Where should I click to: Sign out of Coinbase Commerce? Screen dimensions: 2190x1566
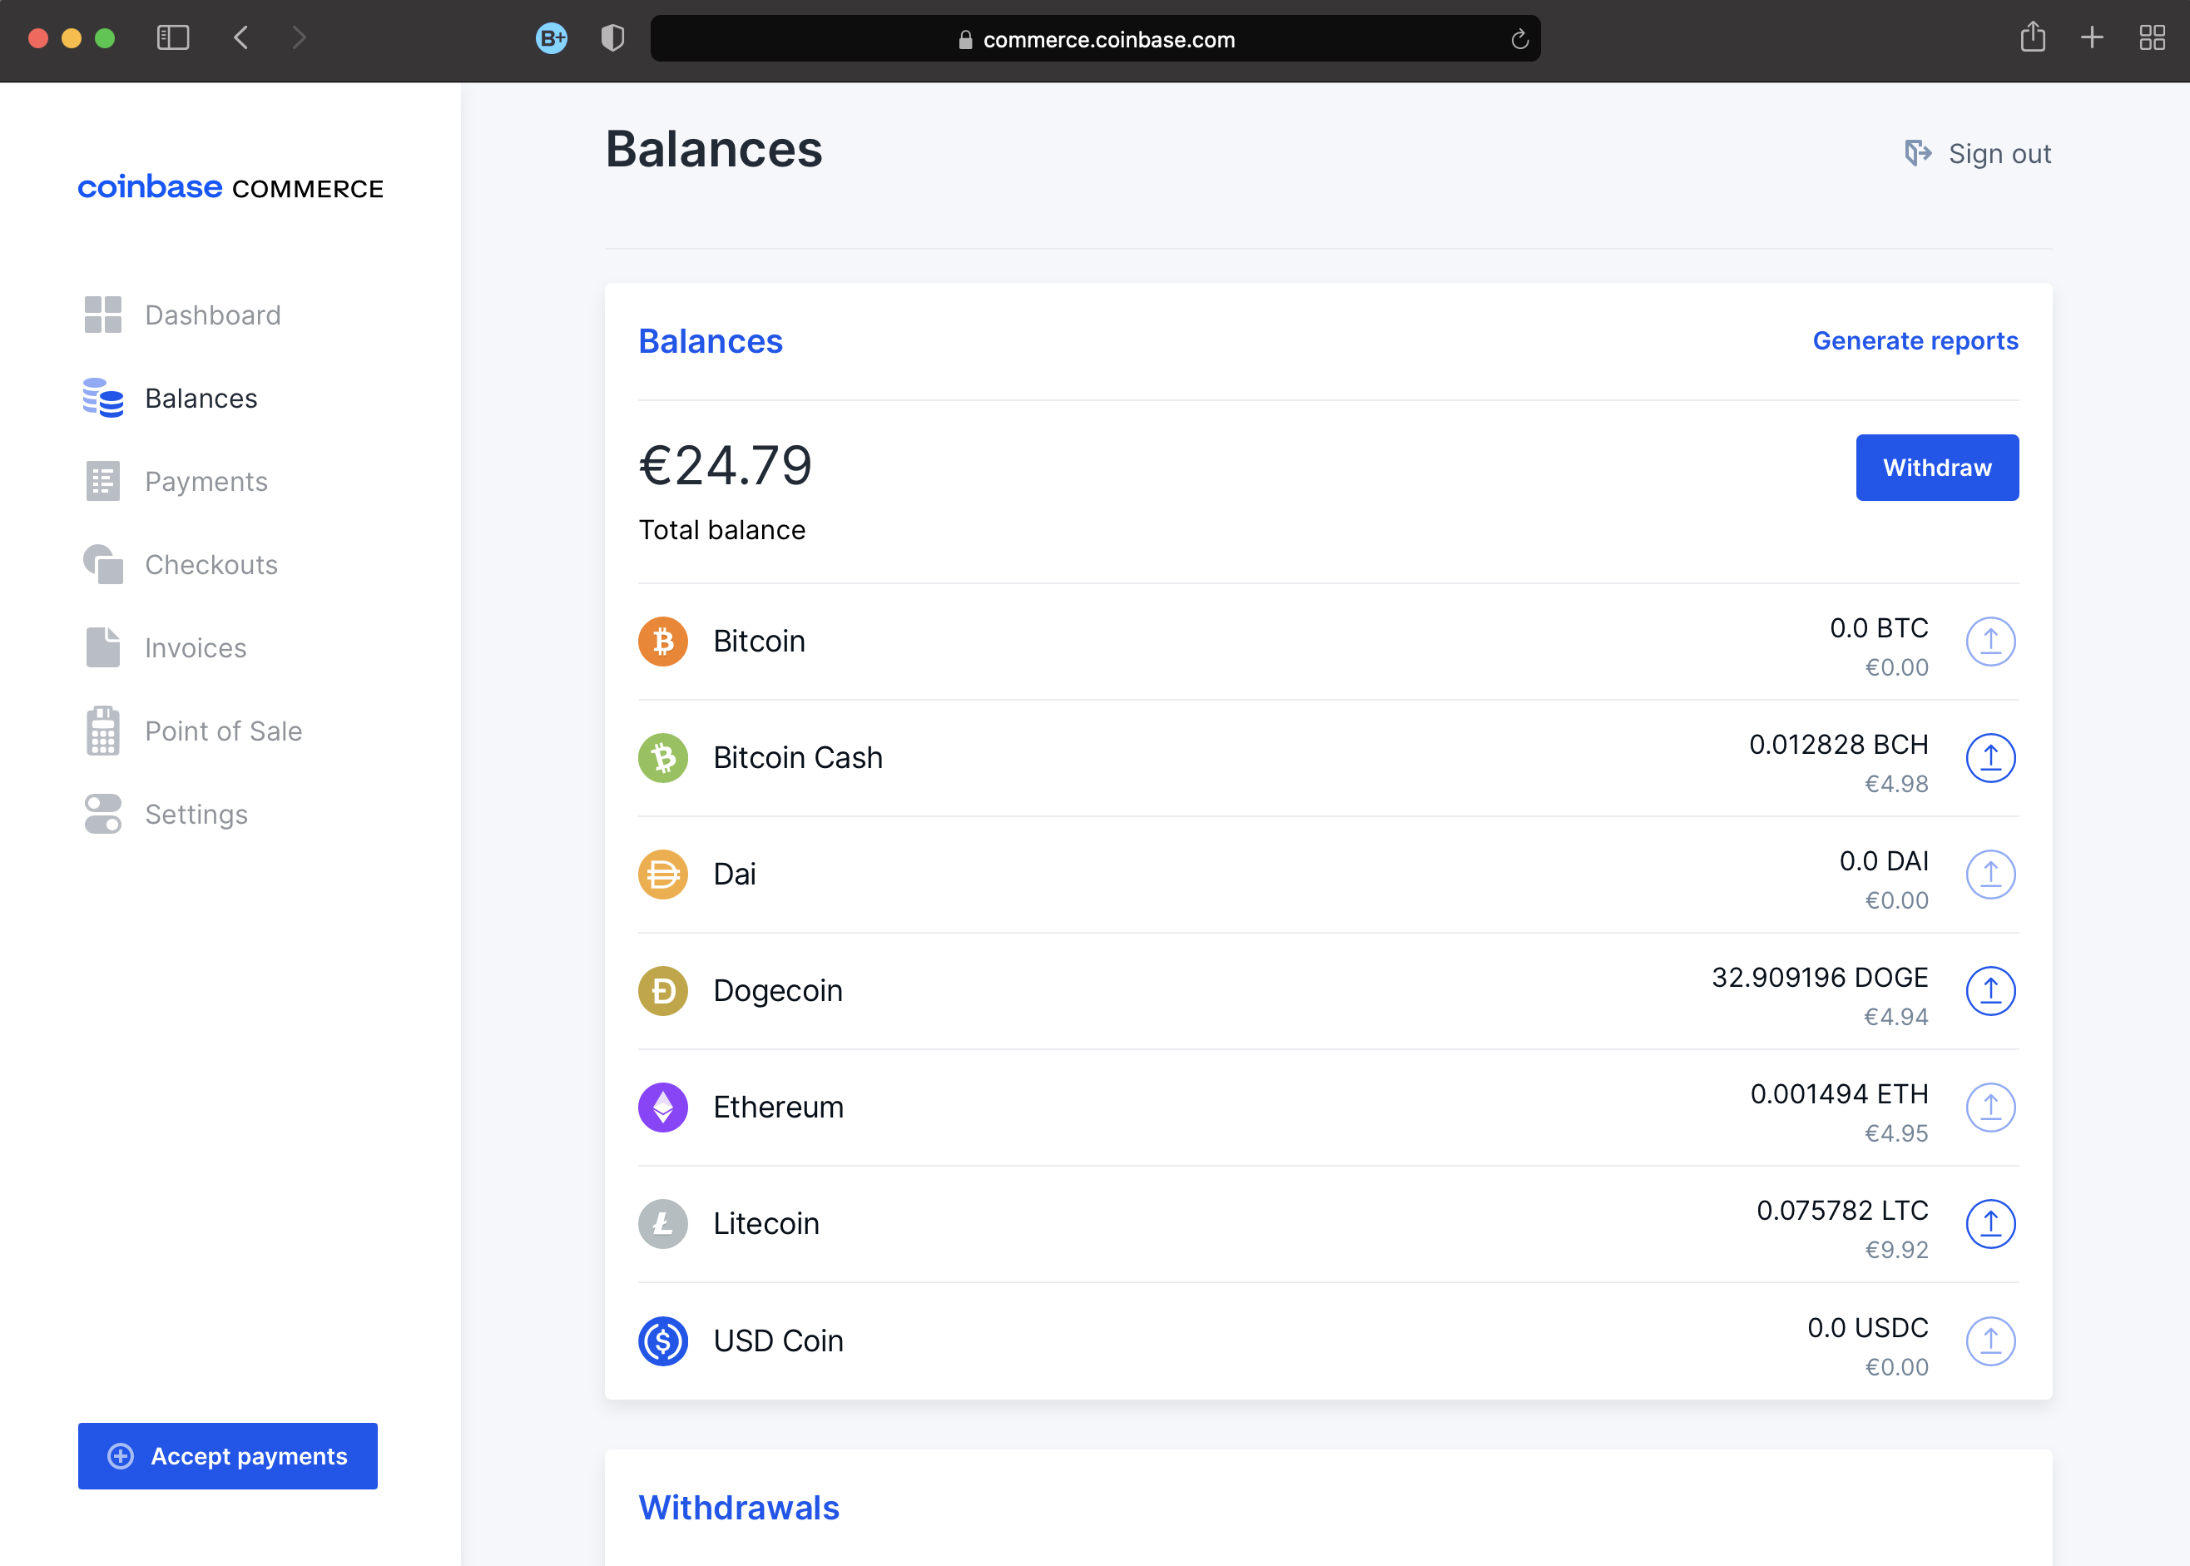(x=2000, y=153)
